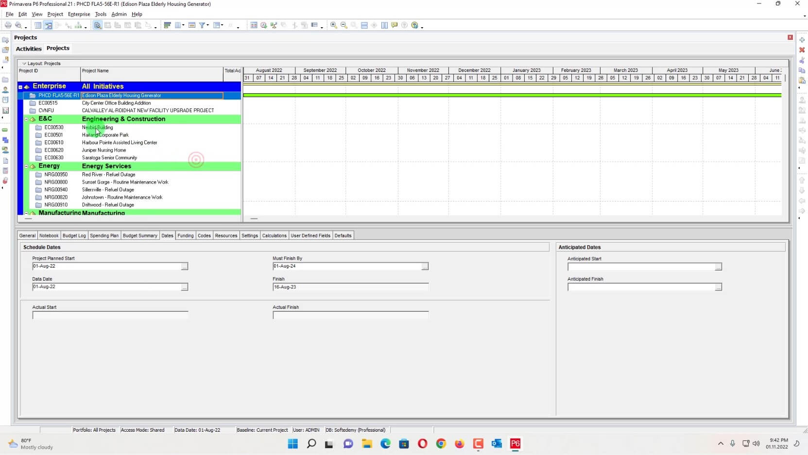Click the Must Finish By date field

(347, 266)
